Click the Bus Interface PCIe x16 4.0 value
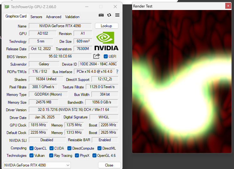 95,72
